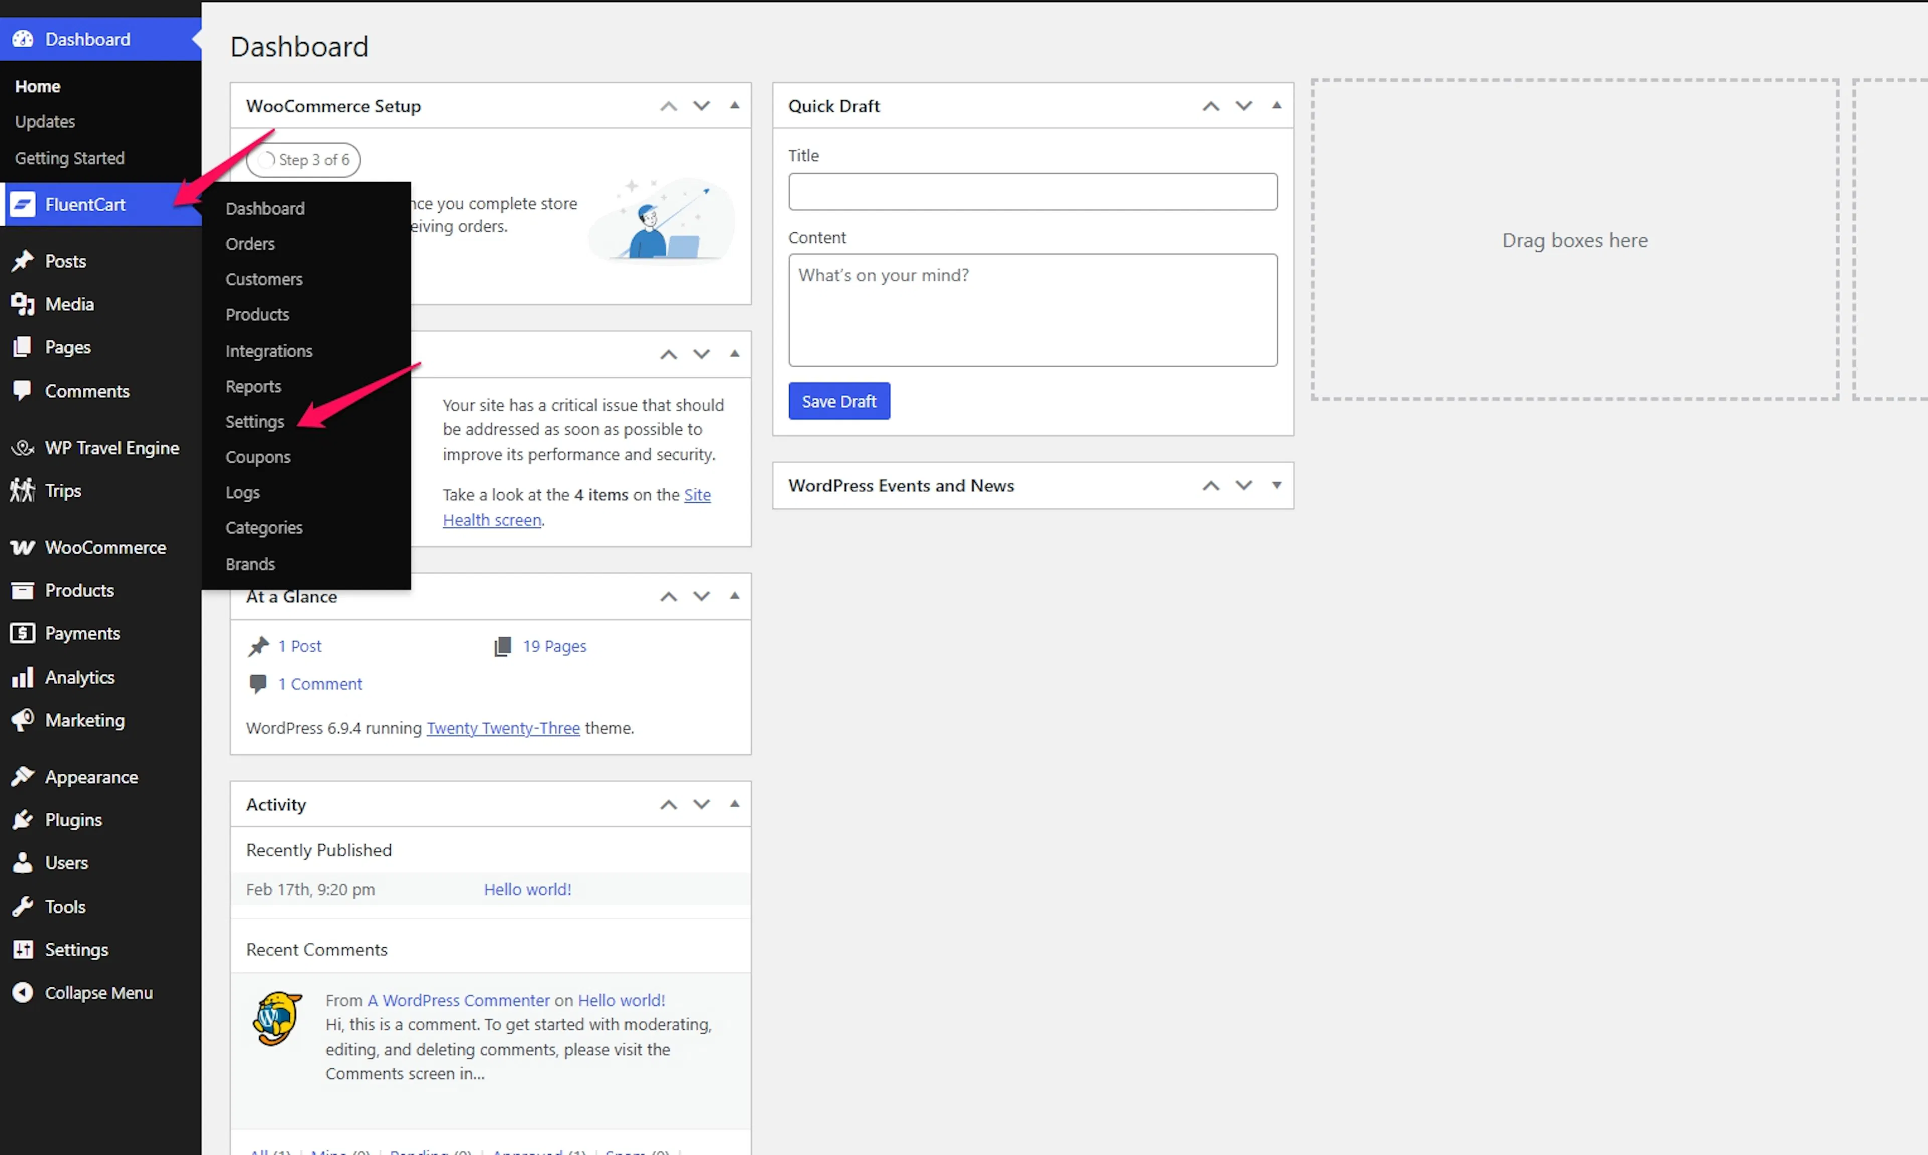Expand the WordPress Events and News panel
Image resolution: width=1928 pixels, height=1155 pixels.
click(x=1276, y=485)
